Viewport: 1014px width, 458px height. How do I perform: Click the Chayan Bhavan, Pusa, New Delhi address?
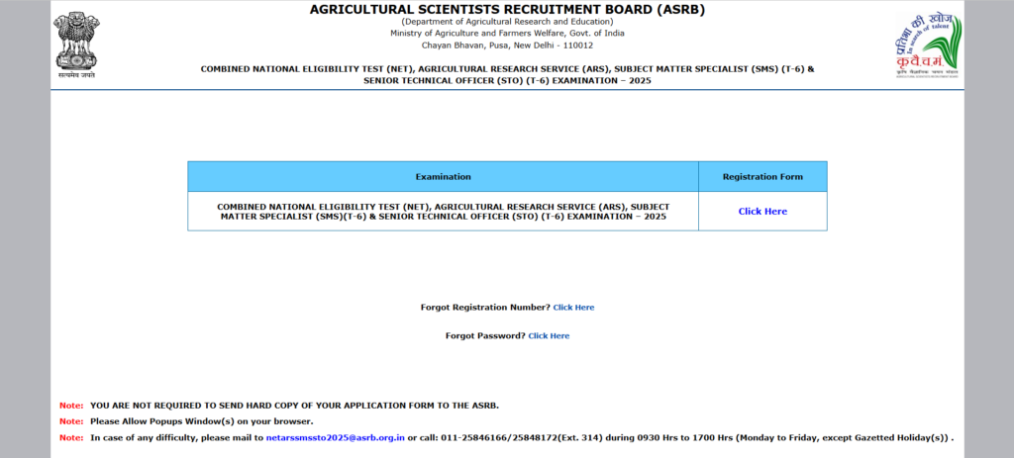[x=507, y=46]
